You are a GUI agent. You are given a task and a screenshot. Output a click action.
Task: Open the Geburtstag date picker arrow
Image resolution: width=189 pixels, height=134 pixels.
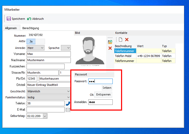click(x=45, y=116)
